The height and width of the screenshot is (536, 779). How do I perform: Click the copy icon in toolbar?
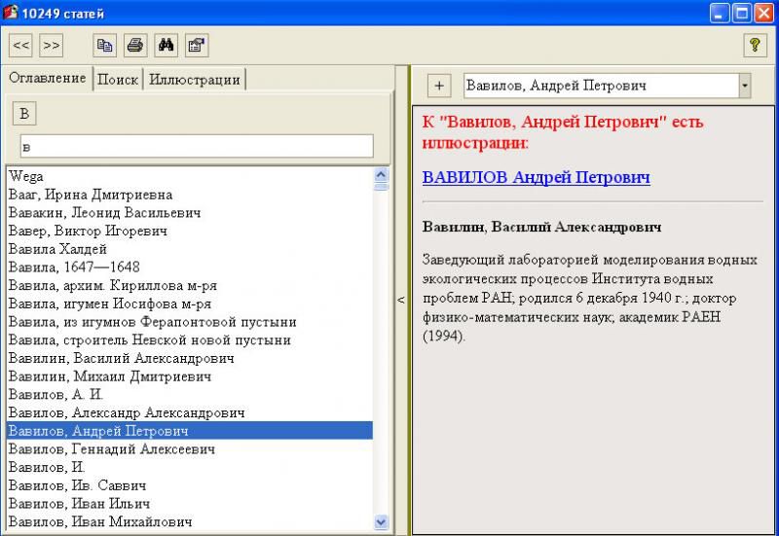point(104,45)
